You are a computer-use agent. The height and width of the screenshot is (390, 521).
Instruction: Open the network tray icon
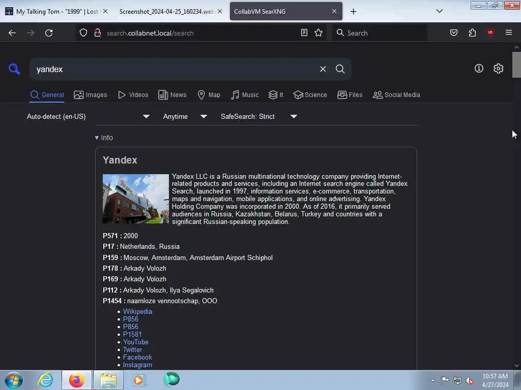[457, 380]
